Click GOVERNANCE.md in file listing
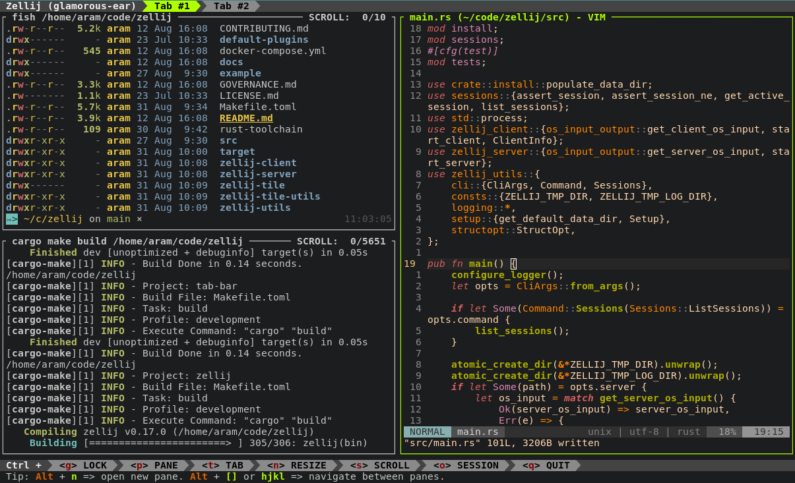795x483 pixels. pyautogui.click(x=258, y=84)
